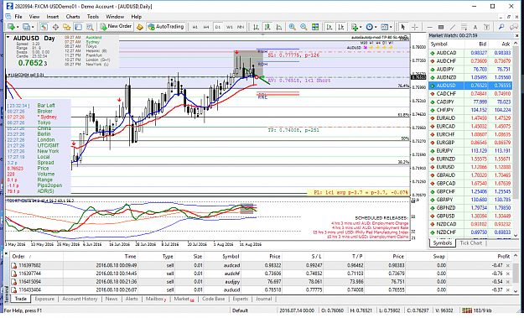Expand the new chart dropdown arrow
The height and width of the screenshot is (318, 524).
coord(18,27)
